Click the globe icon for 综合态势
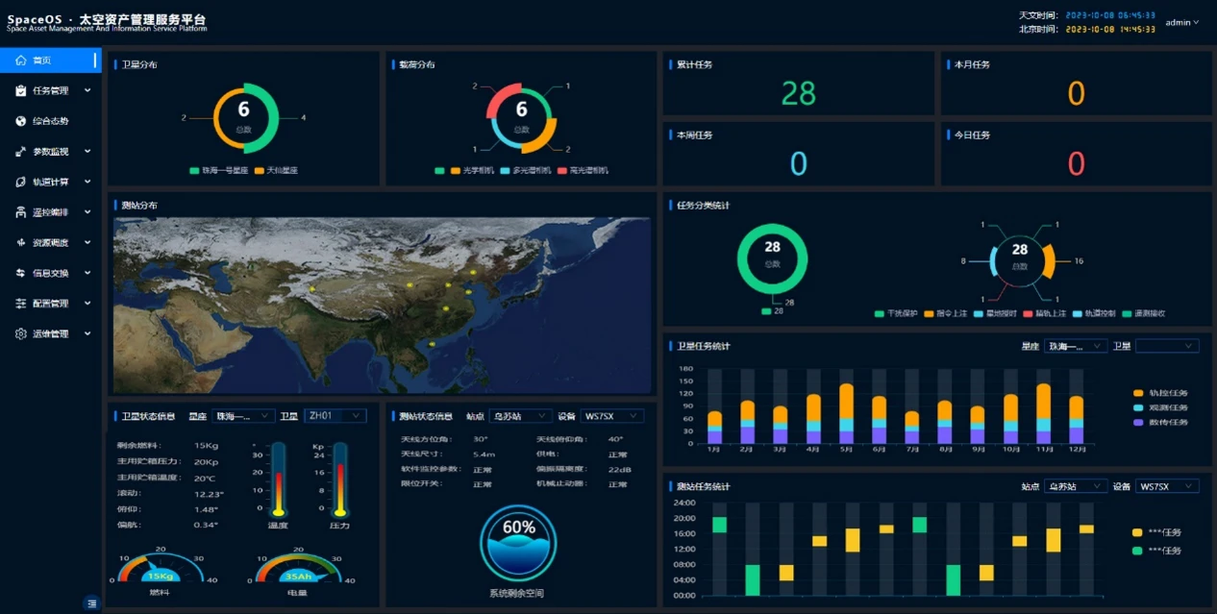This screenshot has height=614, width=1217. [x=21, y=121]
